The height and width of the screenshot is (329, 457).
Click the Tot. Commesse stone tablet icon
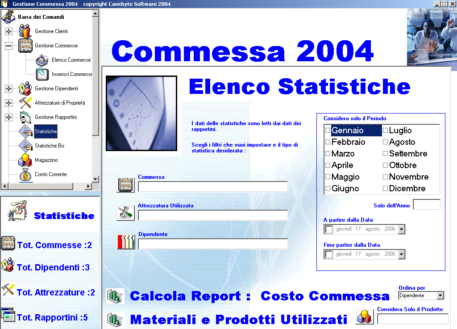coord(8,243)
